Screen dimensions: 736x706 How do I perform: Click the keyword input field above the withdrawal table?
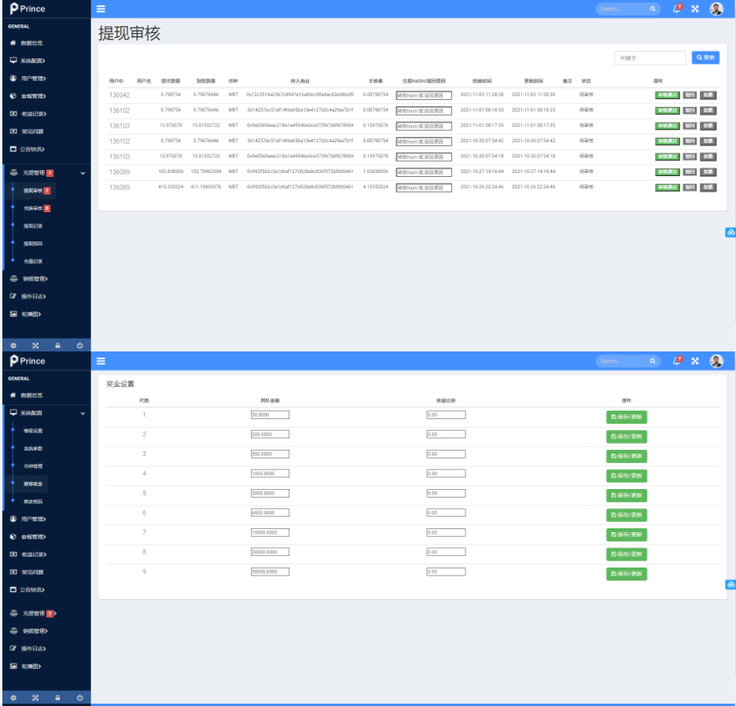tap(650, 58)
